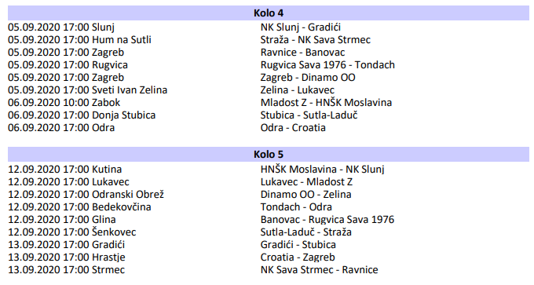This screenshot has width=534, height=285.
Task: Click the Zelina - Lukavec match text
Action: [x=298, y=90]
